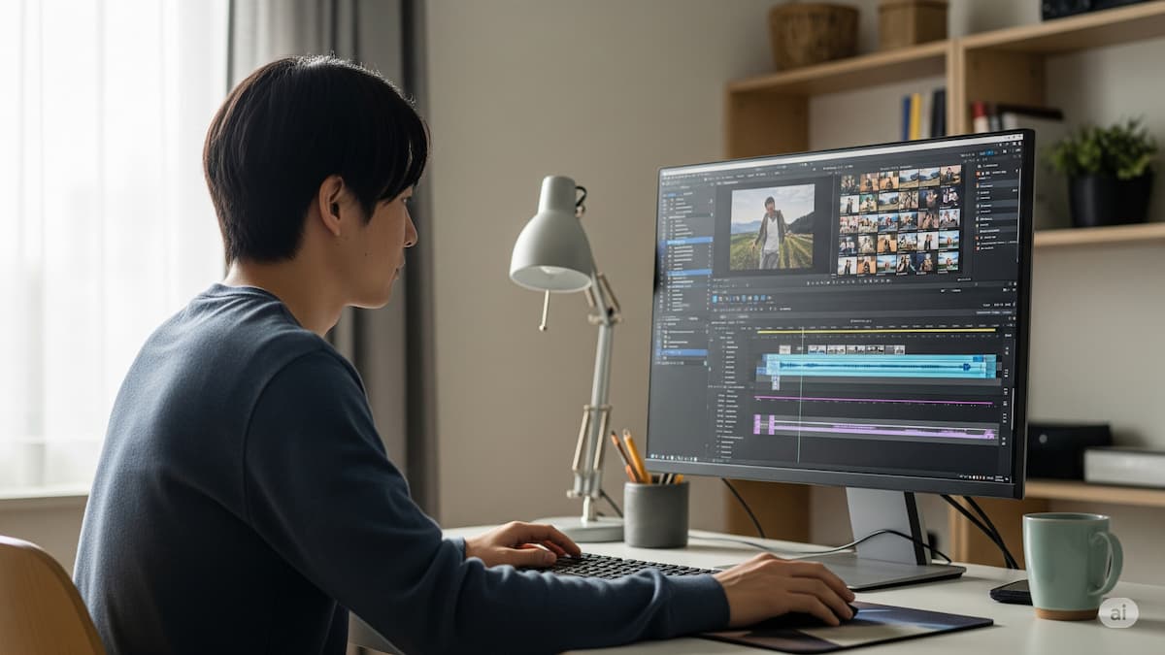This screenshot has width=1165, height=655.
Task: Click the yellow bar above the timeline tracks
Action: [x=877, y=331]
